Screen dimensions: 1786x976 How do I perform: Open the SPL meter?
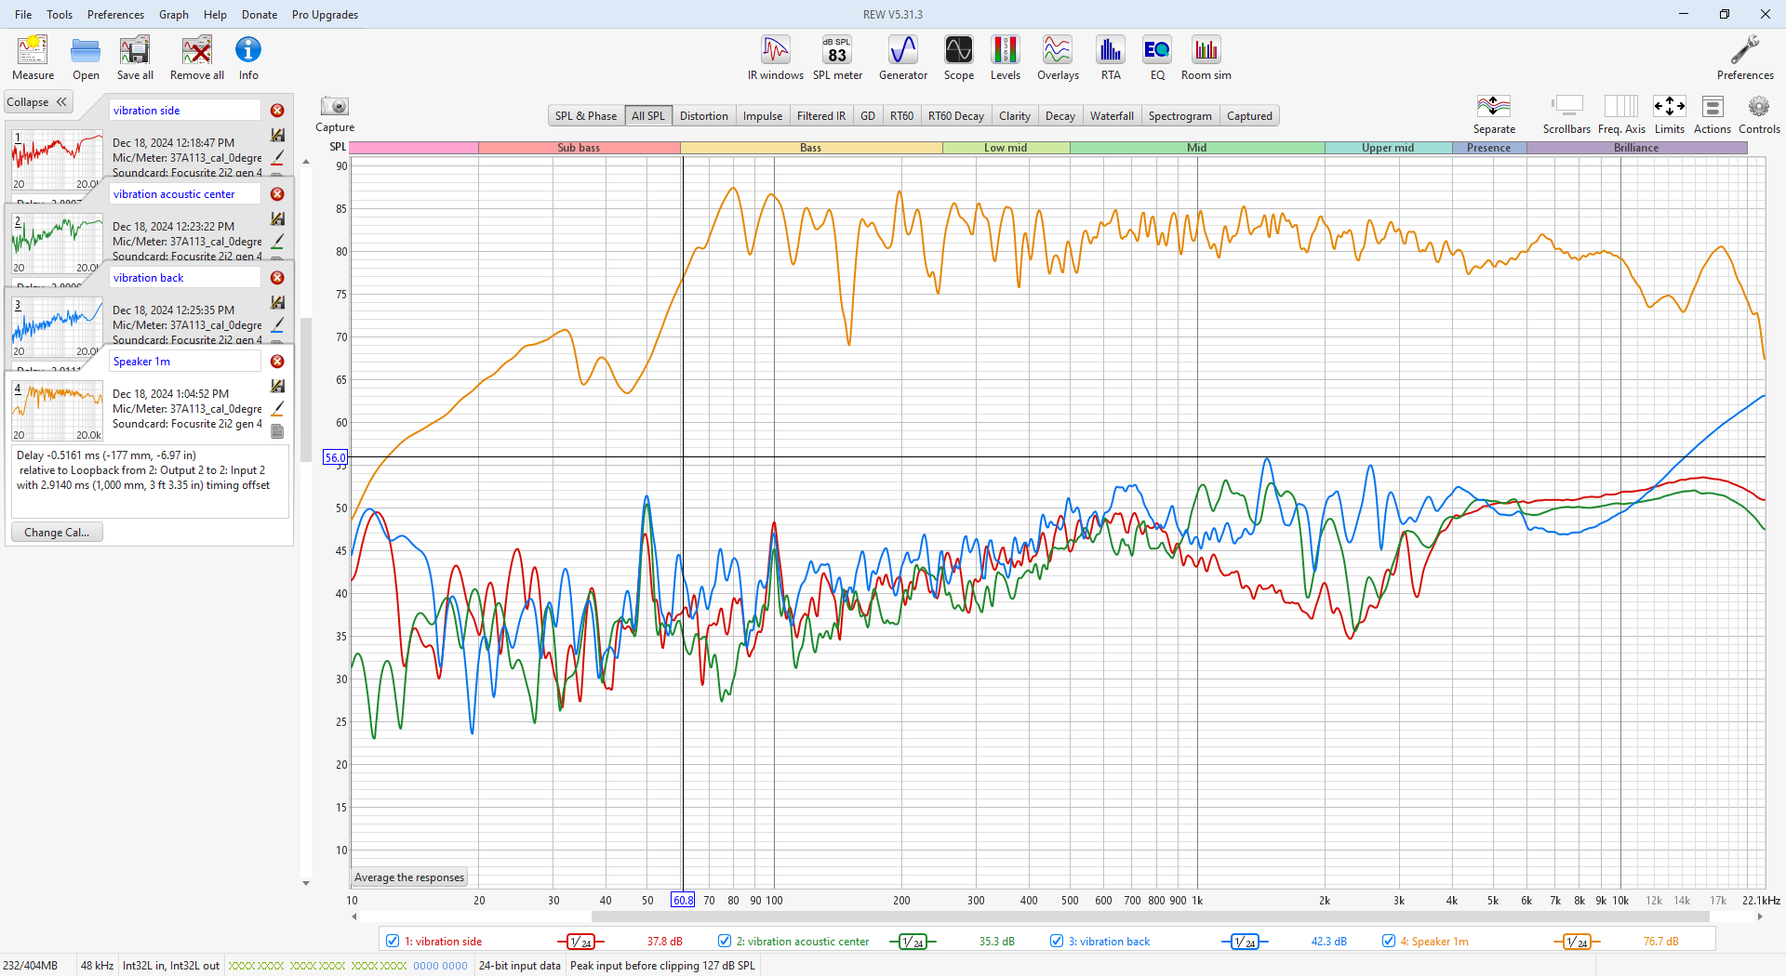pyautogui.click(x=837, y=58)
